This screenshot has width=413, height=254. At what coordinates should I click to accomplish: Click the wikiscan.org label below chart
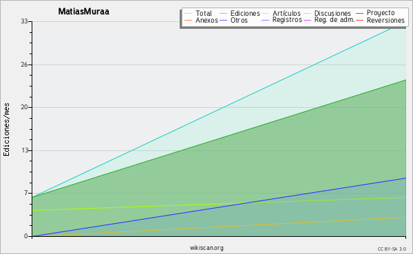pos(206,248)
